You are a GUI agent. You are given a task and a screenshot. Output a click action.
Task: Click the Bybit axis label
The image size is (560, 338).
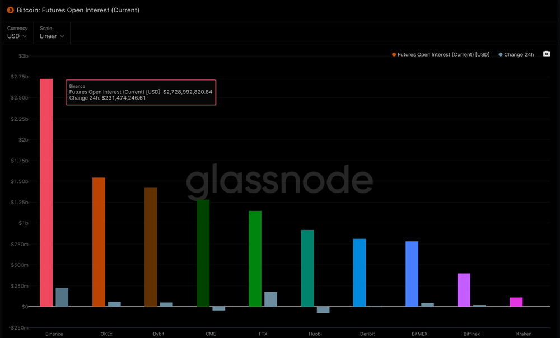click(158, 334)
